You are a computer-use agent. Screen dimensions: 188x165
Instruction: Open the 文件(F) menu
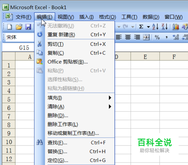pos(23,17)
